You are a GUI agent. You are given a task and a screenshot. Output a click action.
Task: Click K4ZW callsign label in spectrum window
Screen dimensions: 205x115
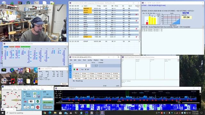160,92
